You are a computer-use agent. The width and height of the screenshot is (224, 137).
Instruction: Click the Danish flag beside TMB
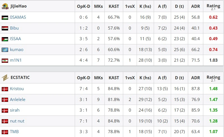(5, 132)
